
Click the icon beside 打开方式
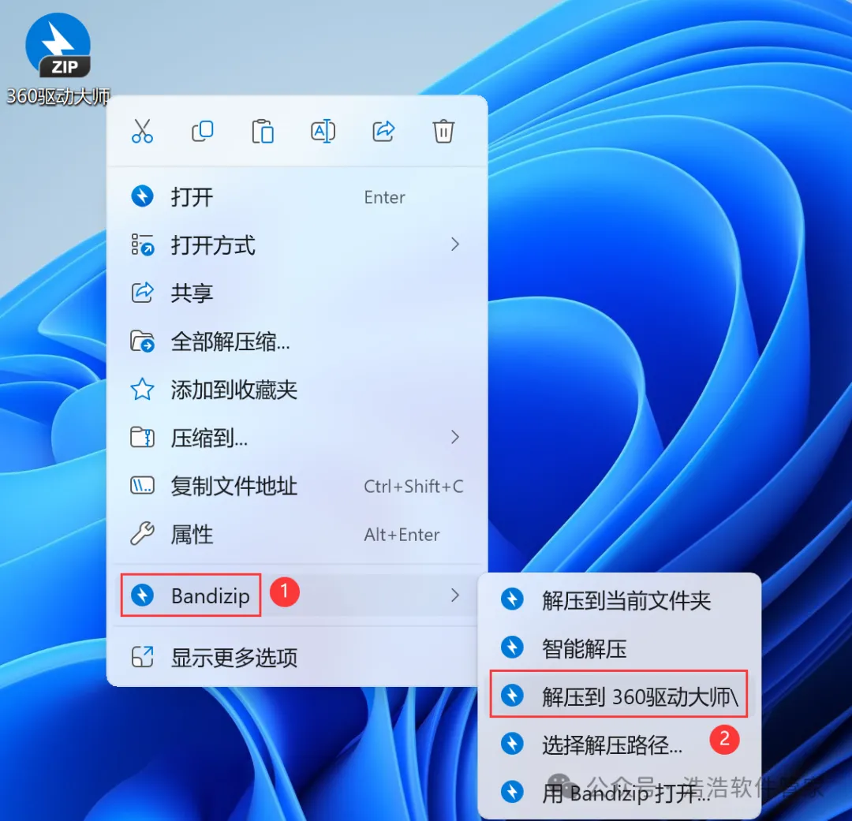[142, 244]
